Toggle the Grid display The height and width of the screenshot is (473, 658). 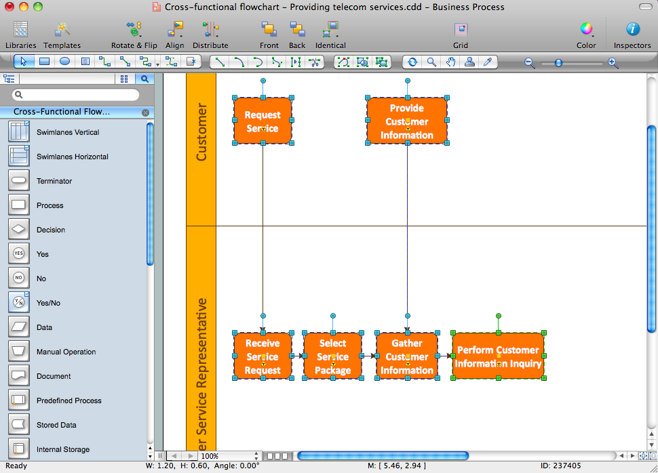click(461, 35)
